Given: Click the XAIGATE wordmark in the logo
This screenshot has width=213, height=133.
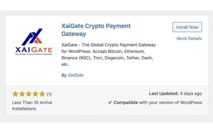Looking at the screenshot, I should (34, 50).
